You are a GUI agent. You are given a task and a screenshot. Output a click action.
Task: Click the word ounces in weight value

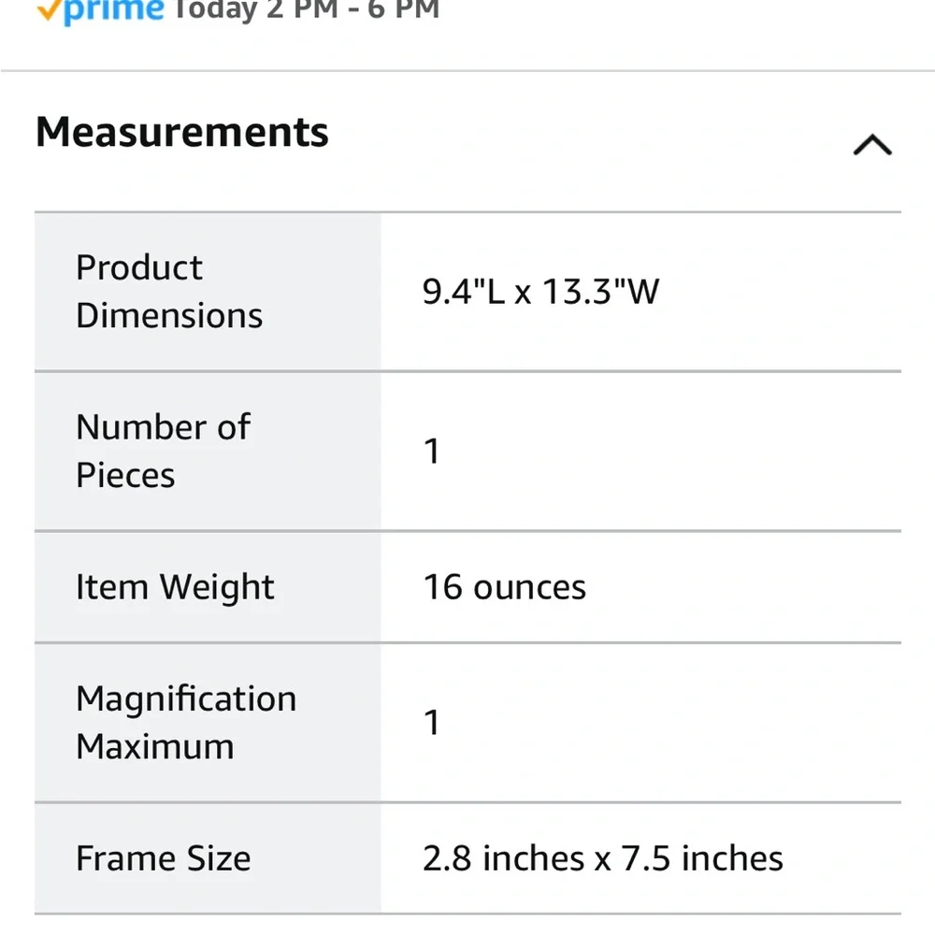coord(529,587)
